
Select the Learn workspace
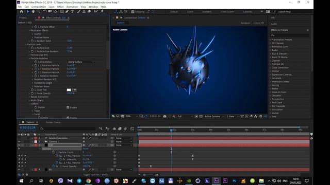coord(190,12)
